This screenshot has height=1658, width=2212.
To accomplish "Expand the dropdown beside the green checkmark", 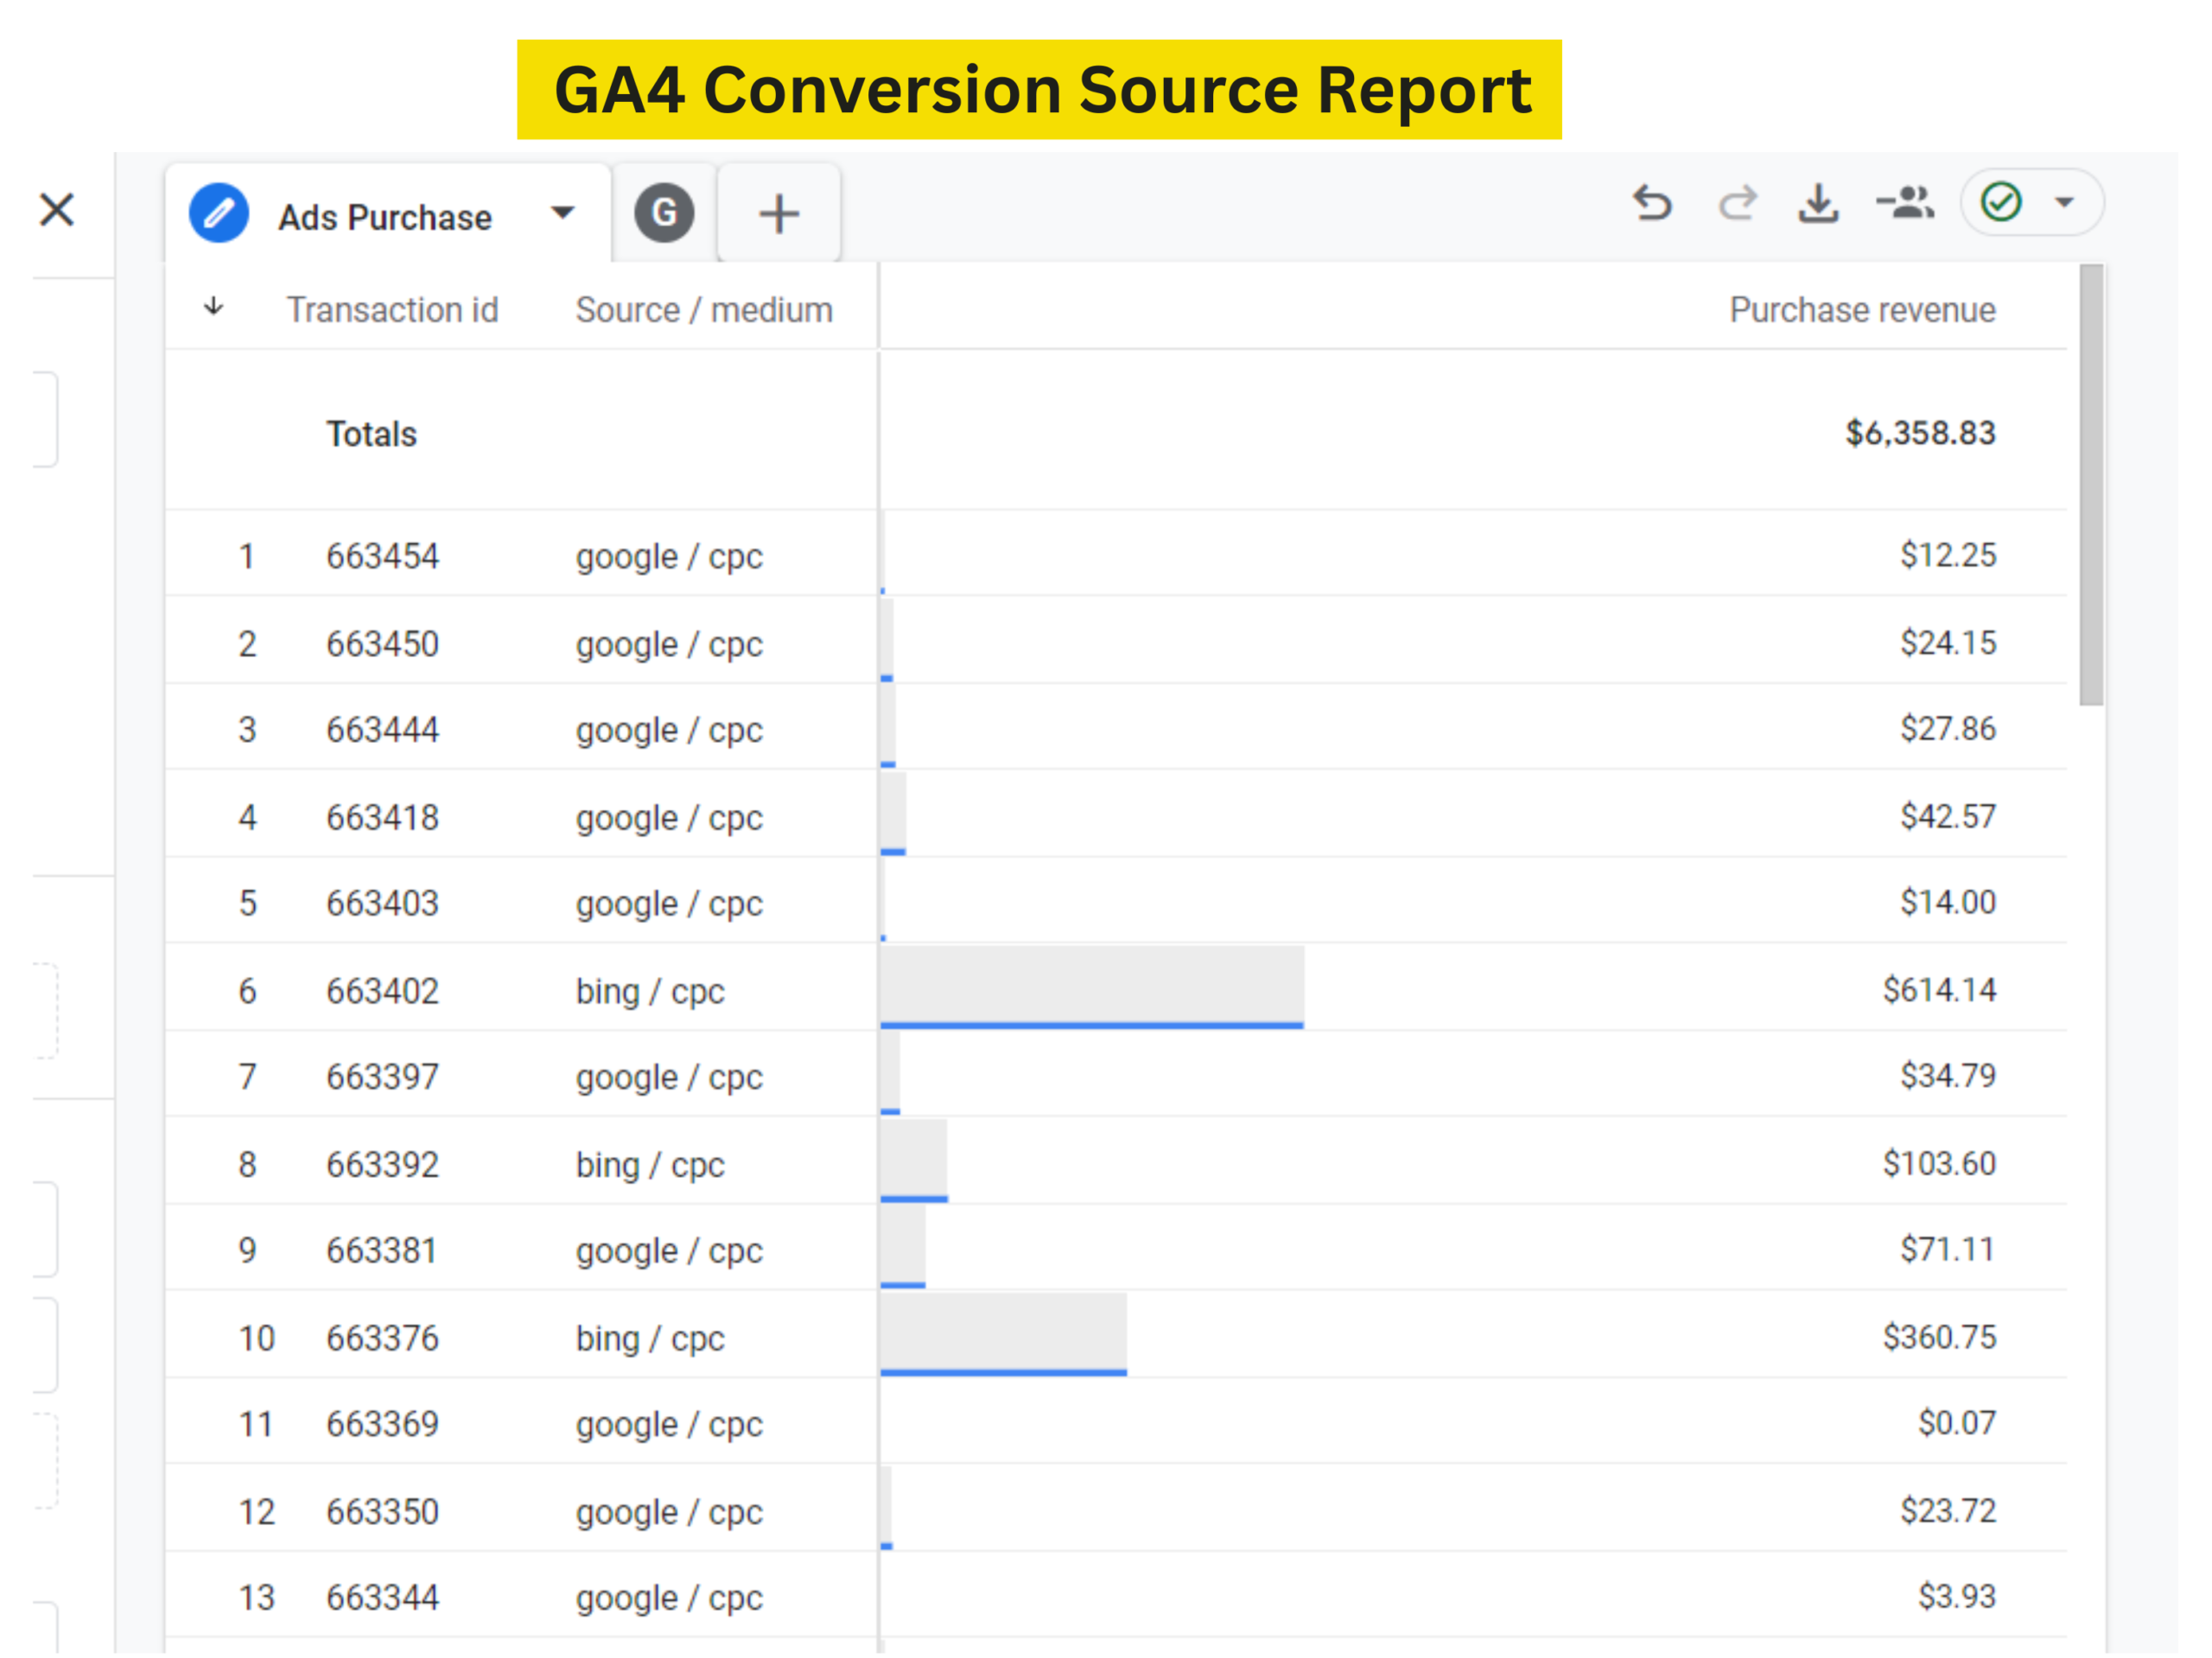I will 2065,204.
